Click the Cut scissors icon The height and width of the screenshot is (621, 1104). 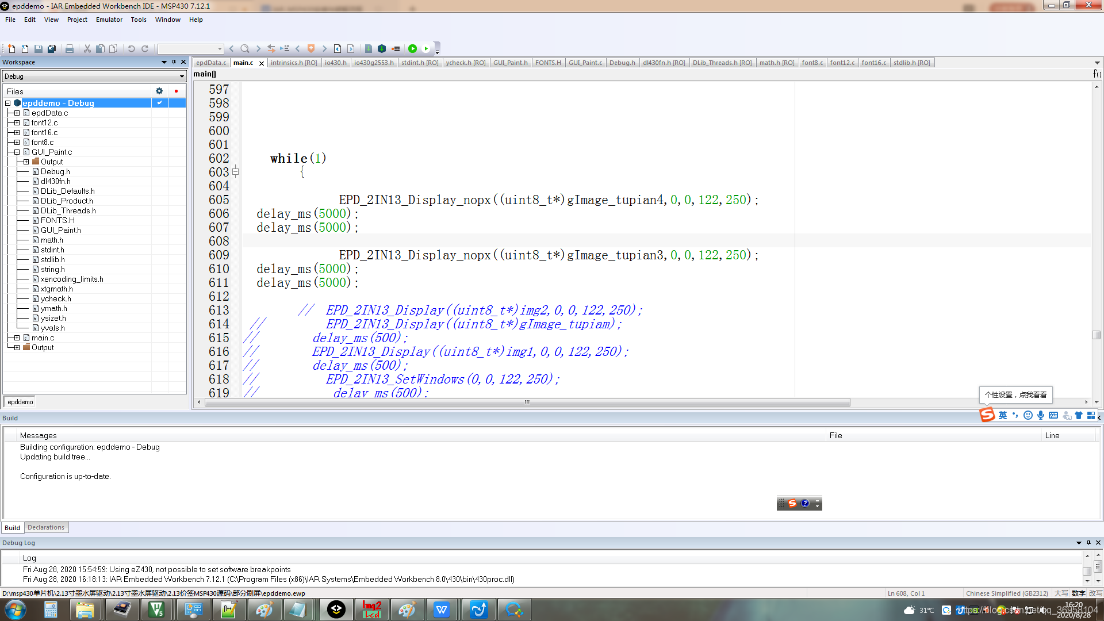click(87, 49)
